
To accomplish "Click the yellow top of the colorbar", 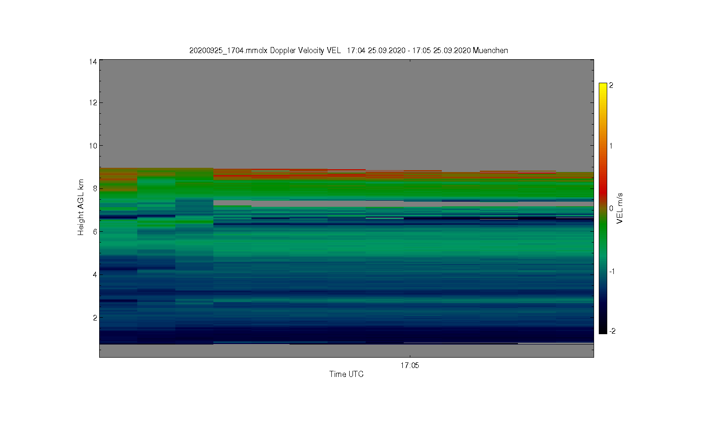I will click(x=603, y=87).
